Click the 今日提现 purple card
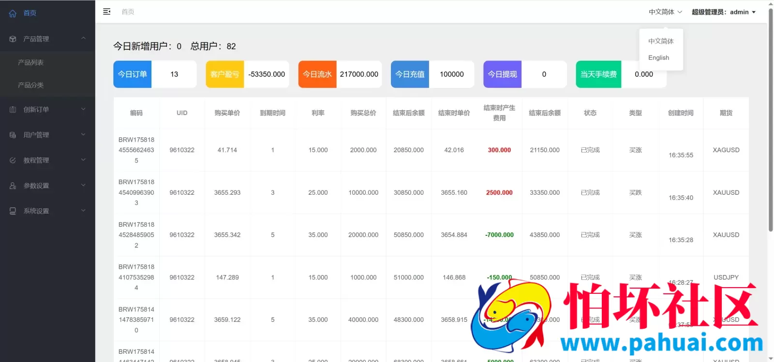 (x=502, y=74)
